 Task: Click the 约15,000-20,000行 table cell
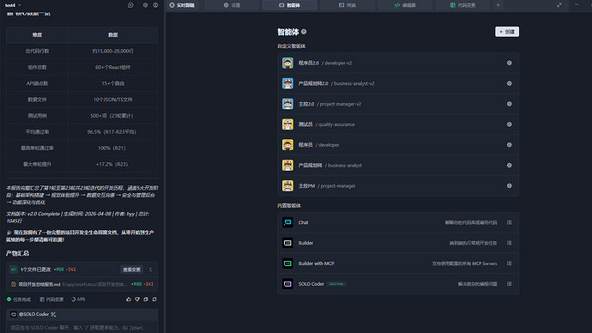pyautogui.click(x=113, y=51)
